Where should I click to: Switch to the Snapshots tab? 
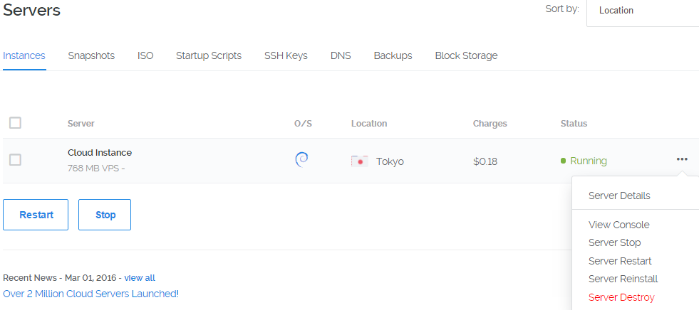(91, 55)
